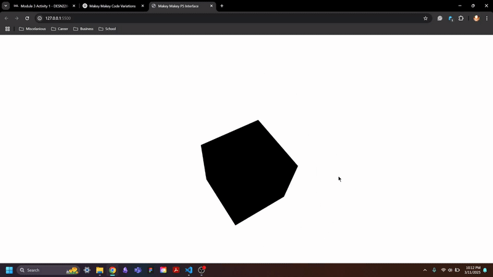
Task: Open the speaker volume tray icon
Action: click(450, 270)
